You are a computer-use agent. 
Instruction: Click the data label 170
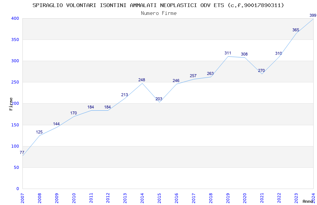coord(73,113)
